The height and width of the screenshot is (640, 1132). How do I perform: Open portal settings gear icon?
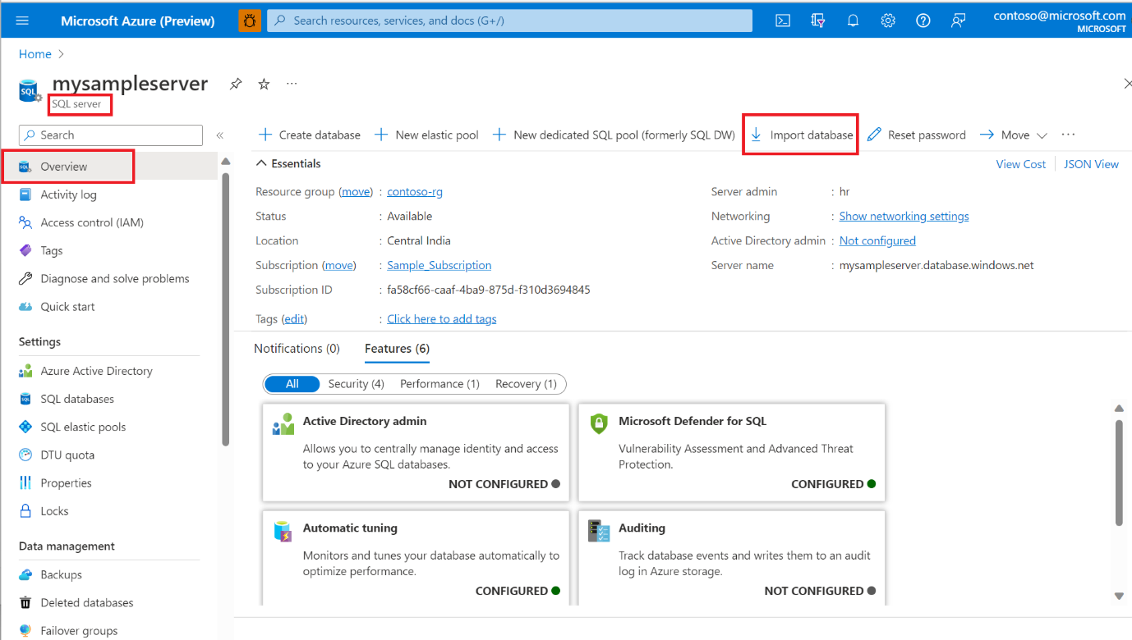888,21
